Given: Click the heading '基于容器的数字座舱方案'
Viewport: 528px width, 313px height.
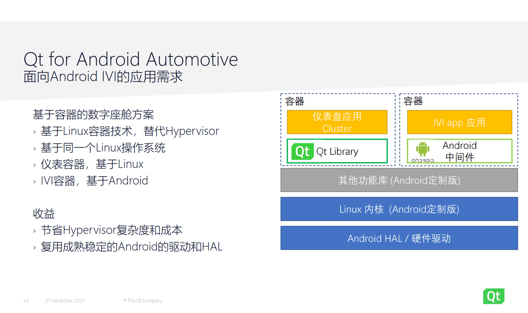Looking at the screenshot, I should (93, 115).
